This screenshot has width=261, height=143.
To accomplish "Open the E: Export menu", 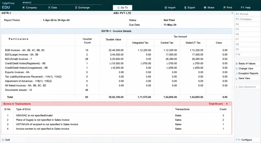I will tap(190, 8).
